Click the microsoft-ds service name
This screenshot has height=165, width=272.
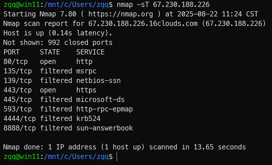pyautogui.click(x=100, y=100)
